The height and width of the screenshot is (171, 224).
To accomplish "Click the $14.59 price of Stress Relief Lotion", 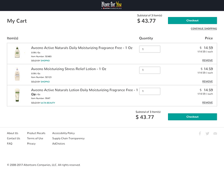I will pos(207,69).
